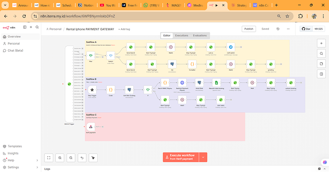
Task: Expand the Settings submenu
Action: click(37, 167)
